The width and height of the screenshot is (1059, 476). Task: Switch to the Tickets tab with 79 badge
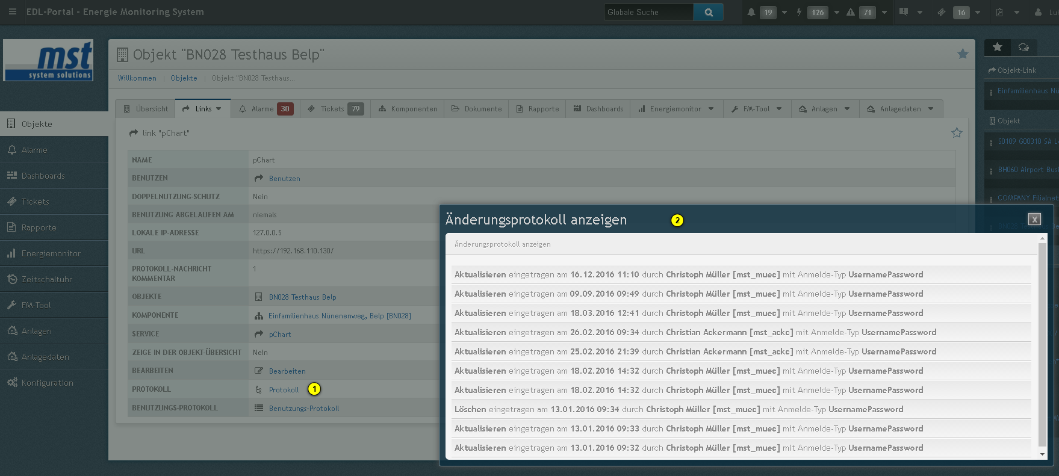[335, 109]
